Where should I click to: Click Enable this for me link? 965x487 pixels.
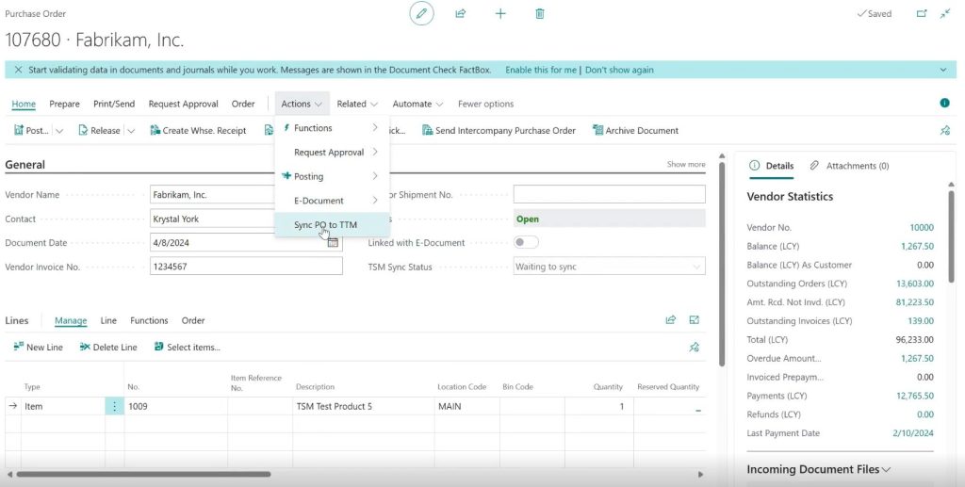pyautogui.click(x=540, y=70)
